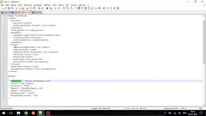Screen dimensions: 206x116
Task: Click Stop Recording macro icon
Action: (x=108, y=8)
